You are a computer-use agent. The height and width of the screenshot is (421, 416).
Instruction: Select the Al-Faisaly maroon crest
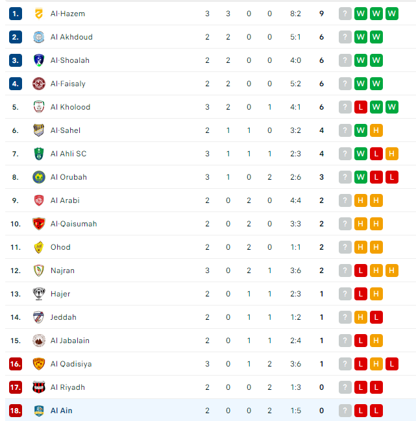[39, 84]
